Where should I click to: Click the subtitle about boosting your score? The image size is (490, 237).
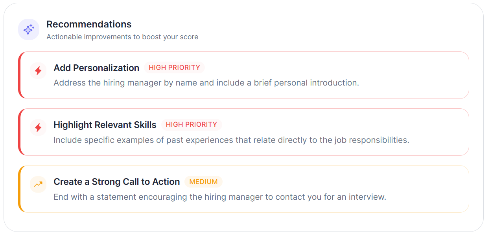[122, 36]
